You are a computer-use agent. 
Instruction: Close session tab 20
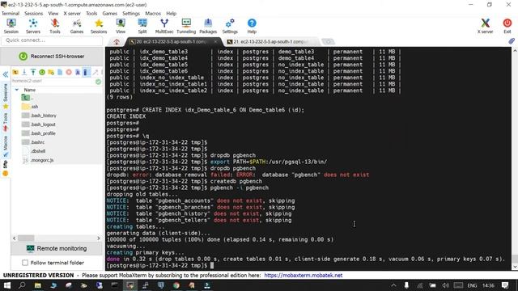(216, 41)
